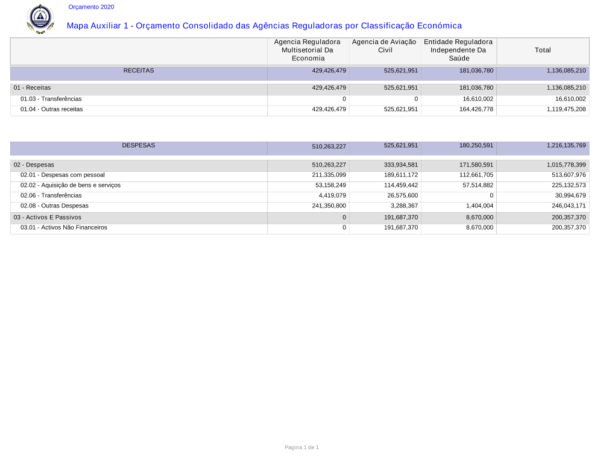Click the Total column header
The height and width of the screenshot is (466, 603).
point(543,51)
